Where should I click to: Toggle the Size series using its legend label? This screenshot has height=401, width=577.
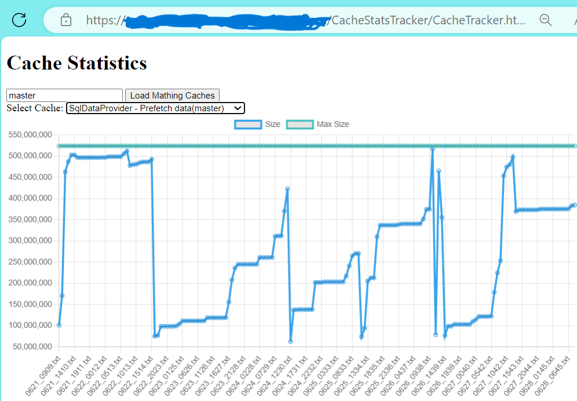pyautogui.click(x=272, y=124)
